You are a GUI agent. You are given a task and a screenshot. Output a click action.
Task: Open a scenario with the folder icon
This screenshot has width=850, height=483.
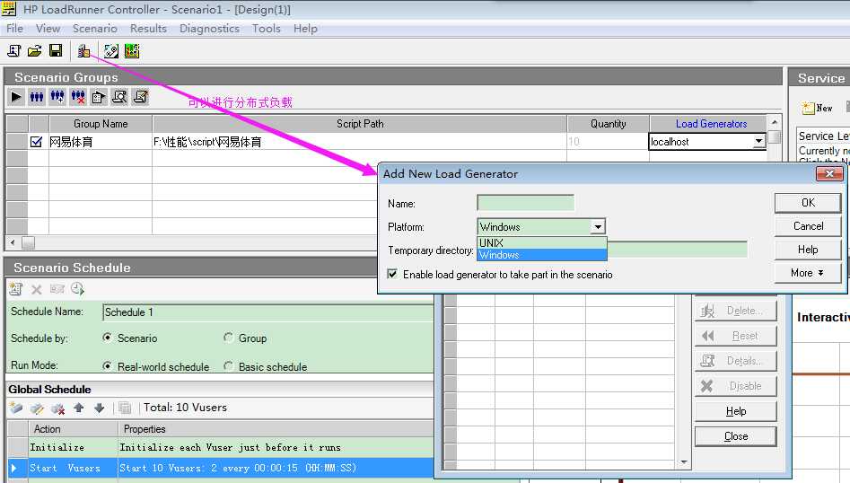tap(35, 51)
